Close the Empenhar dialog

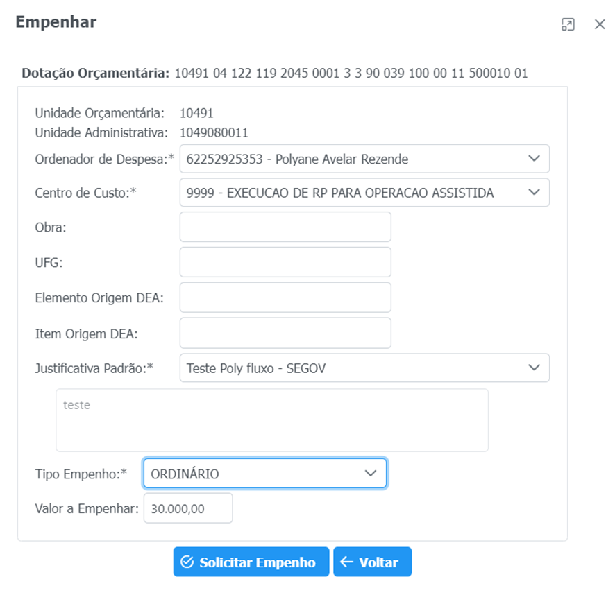pos(600,25)
